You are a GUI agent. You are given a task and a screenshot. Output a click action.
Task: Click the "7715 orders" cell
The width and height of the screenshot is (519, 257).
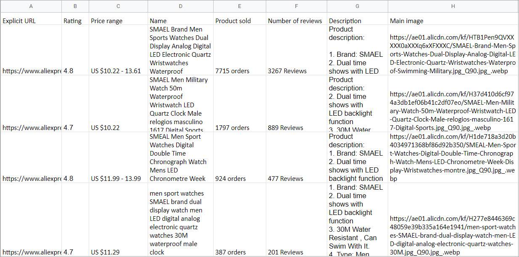tap(240, 50)
